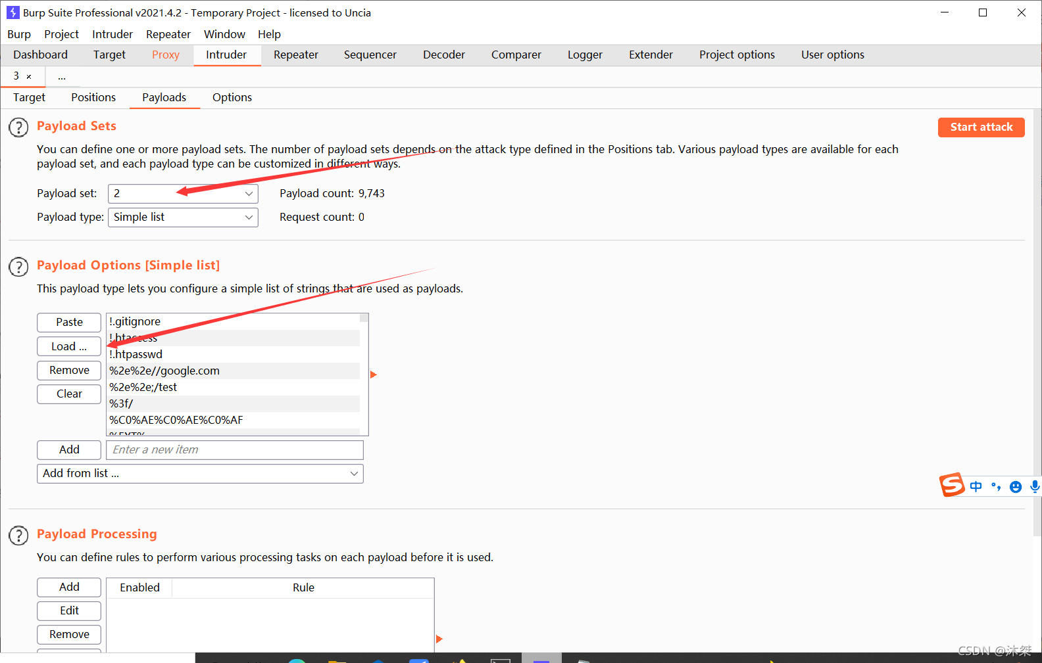Click the Load ... button

[69, 347]
